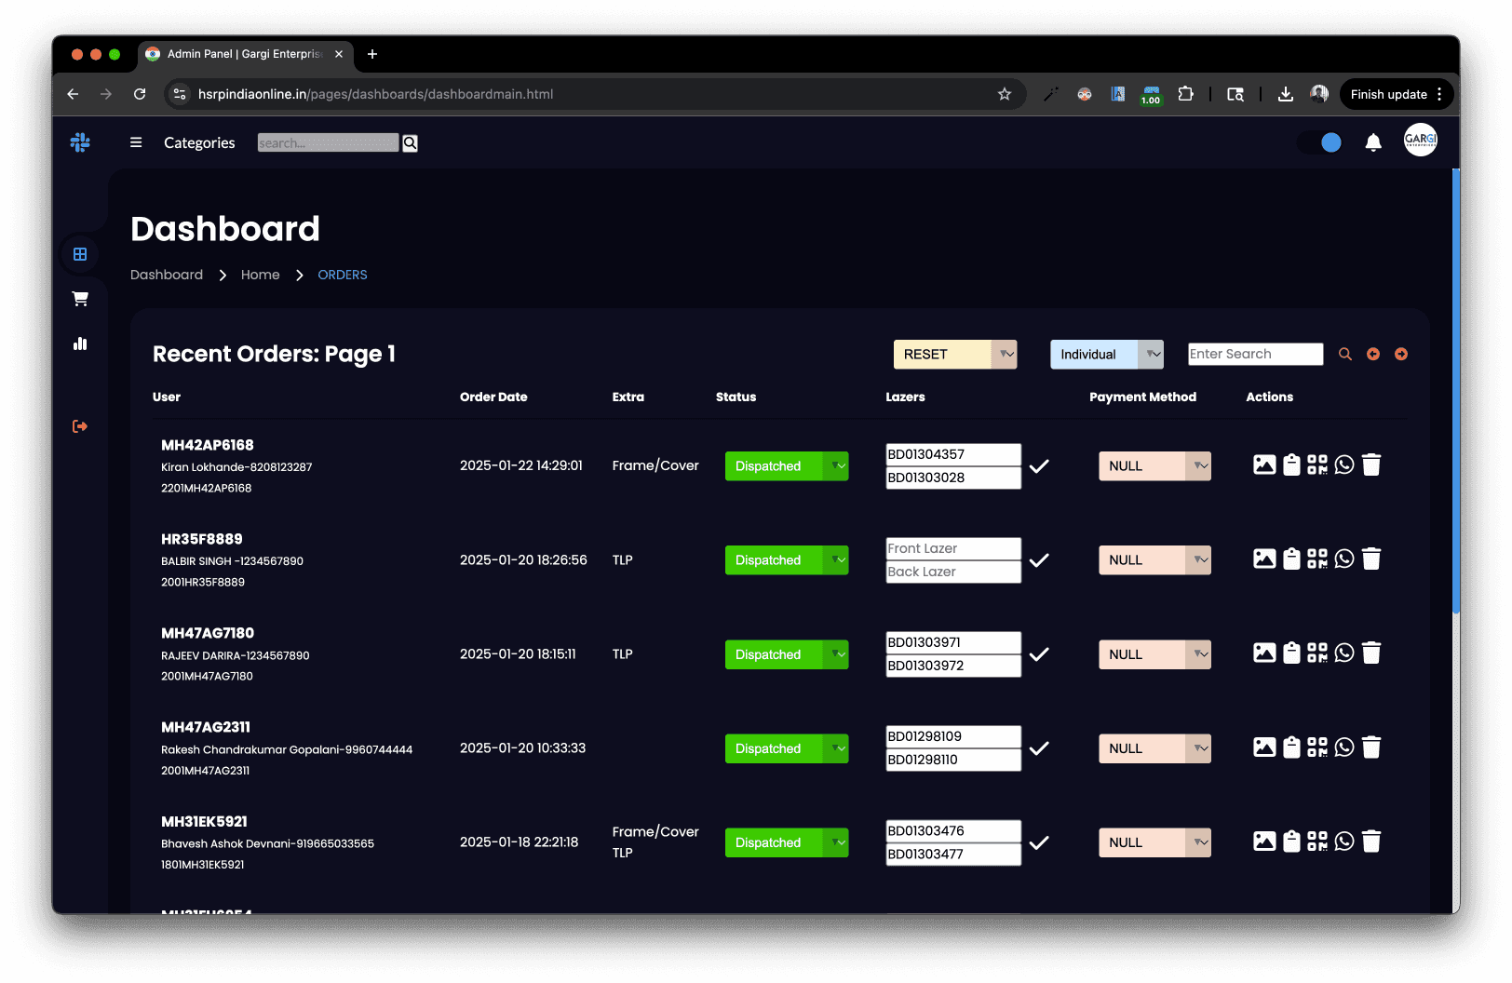
Task: Click the sidebar logout icon
Action: click(x=80, y=426)
